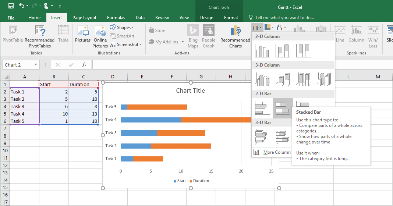This screenshot has width=393, height=206.
Task: Insert a PivotTable
Action: coord(13,33)
